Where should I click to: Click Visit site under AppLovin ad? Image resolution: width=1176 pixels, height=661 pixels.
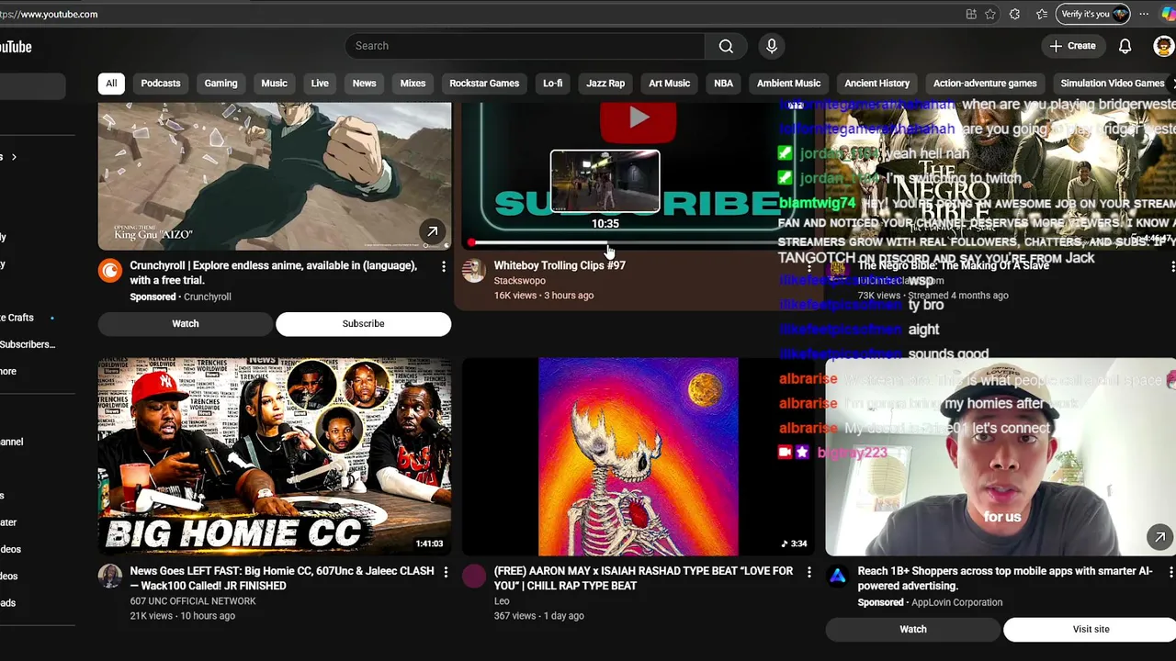tap(1091, 629)
